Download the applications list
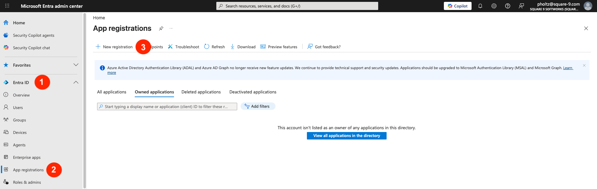Image resolution: width=597 pixels, height=189 pixels. click(x=243, y=47)
